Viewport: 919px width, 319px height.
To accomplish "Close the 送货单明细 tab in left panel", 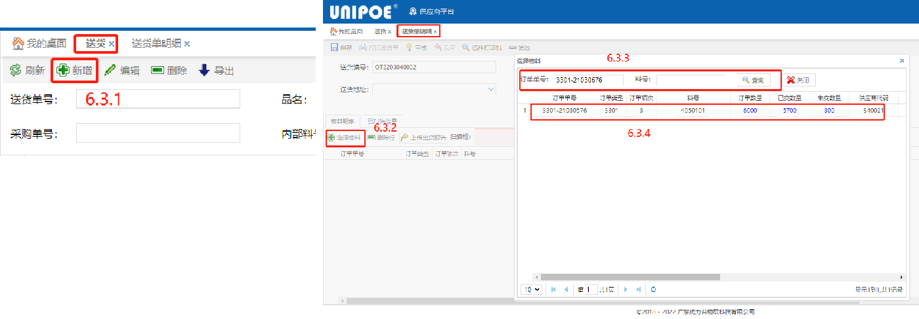I will tap(187, 44).
